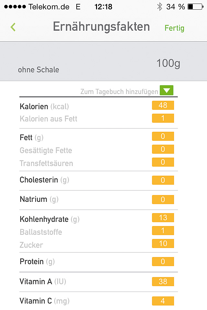Select the Protein row label
This screenshot has width=207, height=310.
32,261
